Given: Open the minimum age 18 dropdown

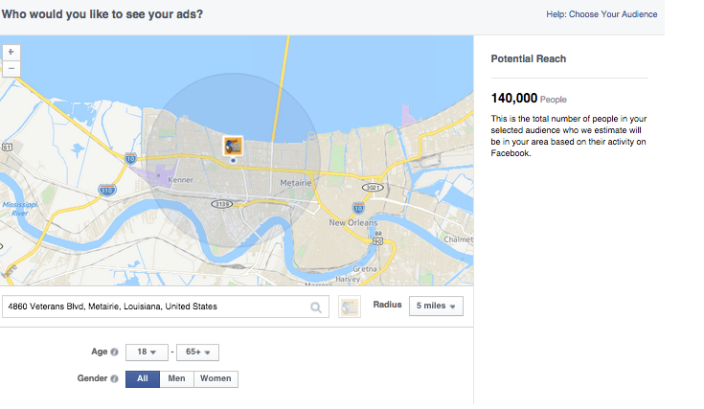Looking at the screenshot, I should pyautogui.click(x=147, y=352).
